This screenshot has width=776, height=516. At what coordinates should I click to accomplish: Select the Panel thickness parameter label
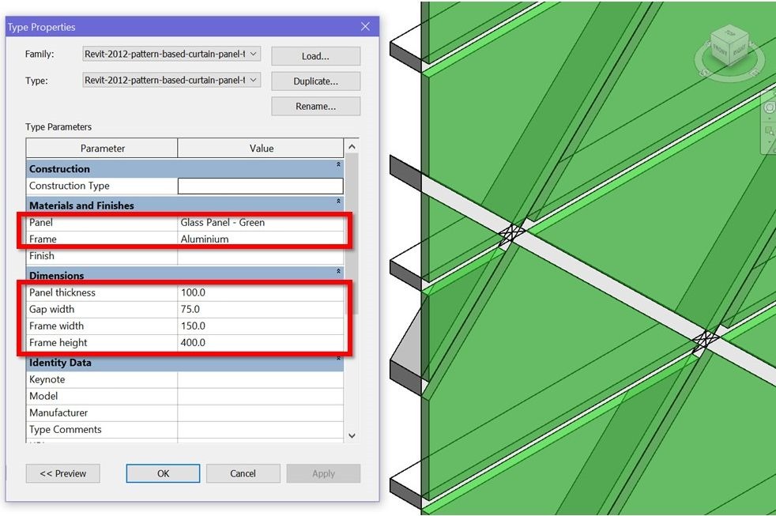point(62,292)
